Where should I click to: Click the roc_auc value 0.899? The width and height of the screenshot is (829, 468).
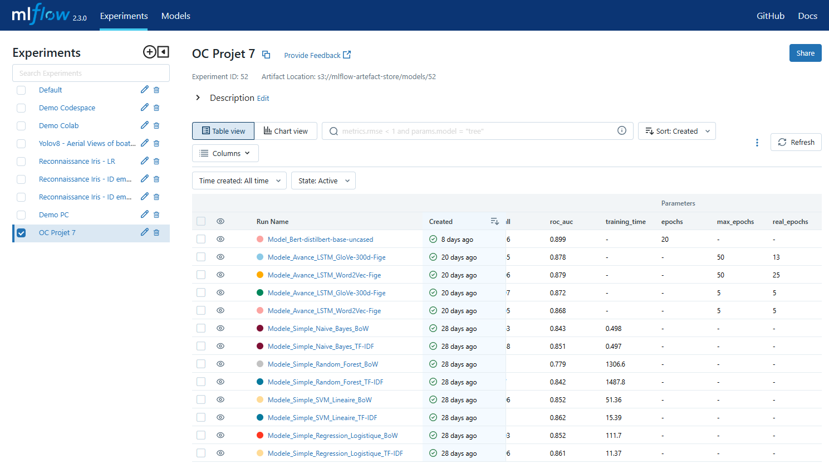558,239
